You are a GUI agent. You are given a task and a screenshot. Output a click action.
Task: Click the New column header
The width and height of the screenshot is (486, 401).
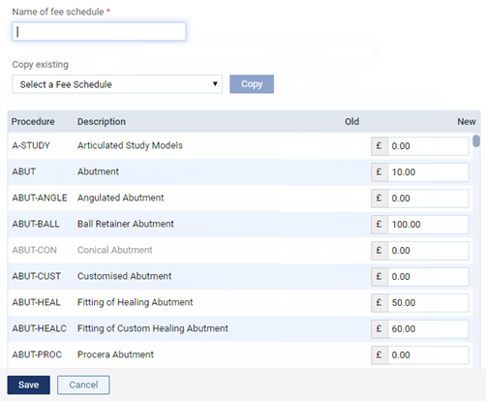pos(467,122)
